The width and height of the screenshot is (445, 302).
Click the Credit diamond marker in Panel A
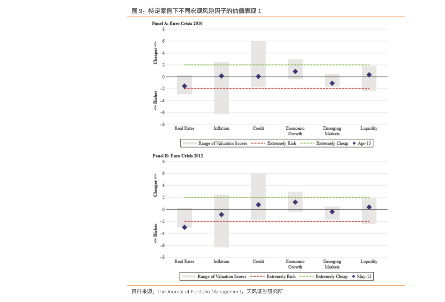[258, 77]
